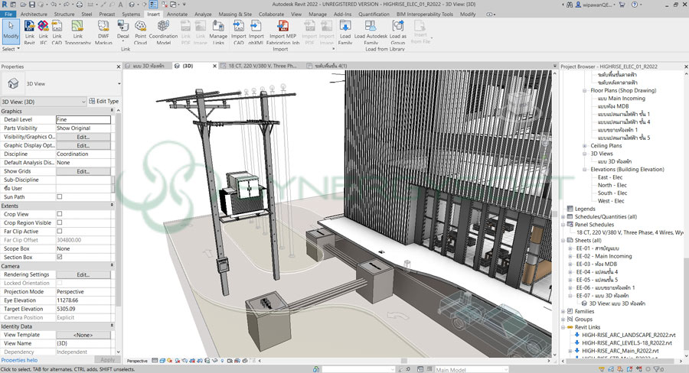Switch to the Architecture ribbon tab

click(x=33, y=14)
